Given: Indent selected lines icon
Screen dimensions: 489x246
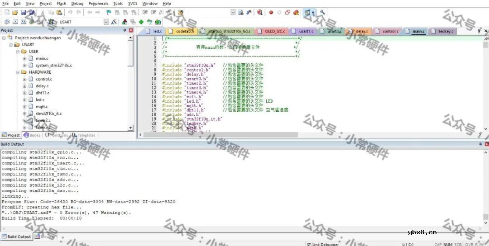Looking at the screenshot, I should point(145,13).
